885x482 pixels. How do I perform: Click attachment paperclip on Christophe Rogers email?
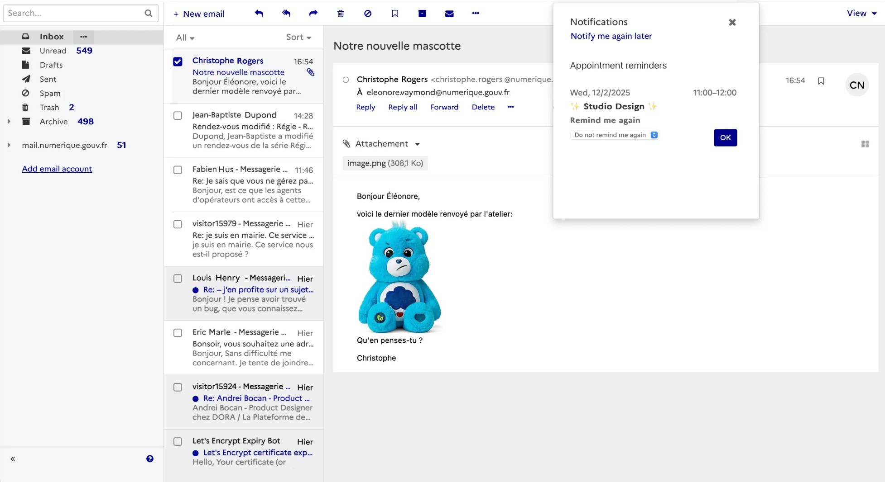[x=310, y=72]
